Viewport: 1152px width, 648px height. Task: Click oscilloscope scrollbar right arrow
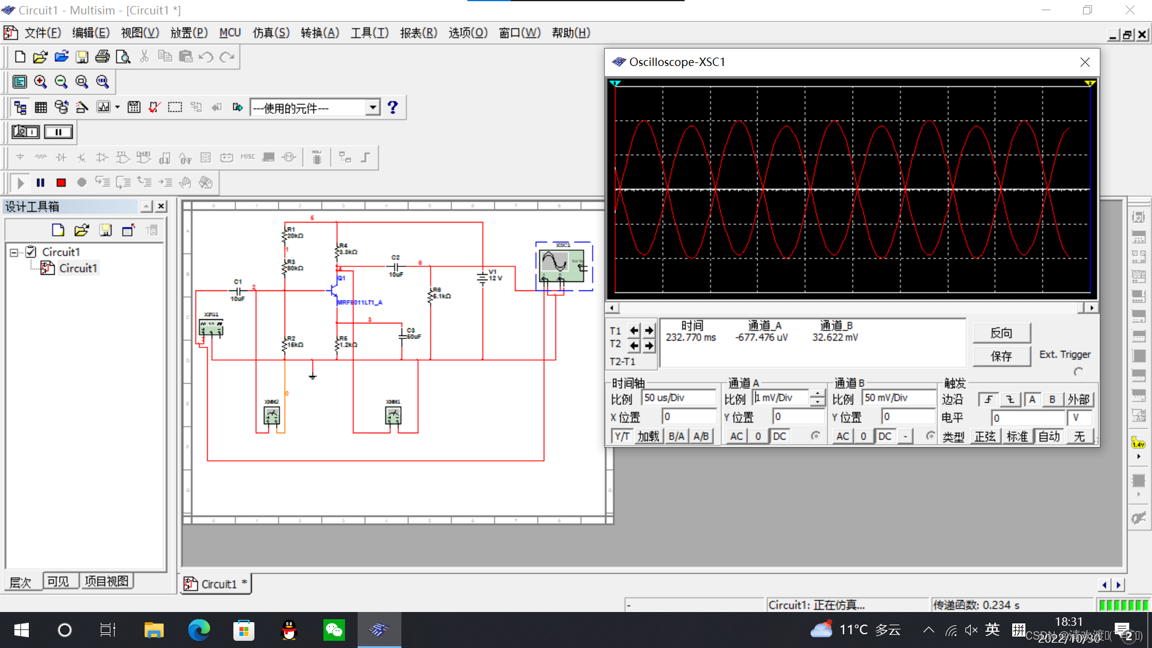(x=1091, y=308)
